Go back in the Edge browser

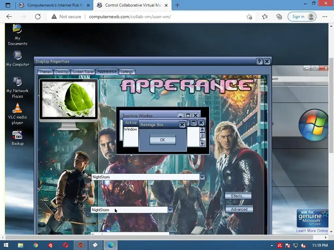[x=9, y=17]
